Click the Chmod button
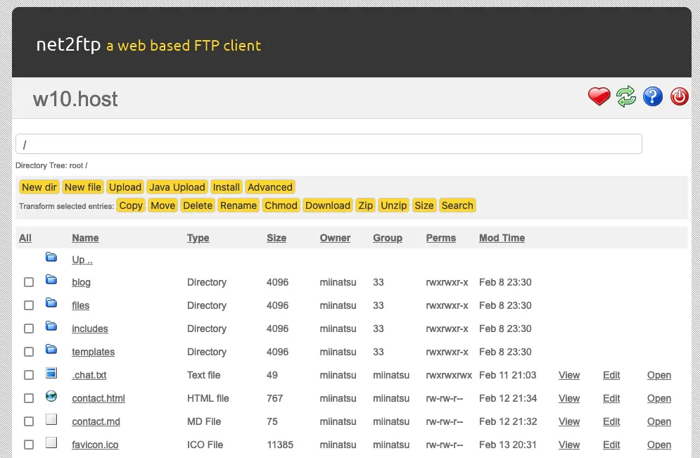Screen dimensions: 700x458 (281, 205)
